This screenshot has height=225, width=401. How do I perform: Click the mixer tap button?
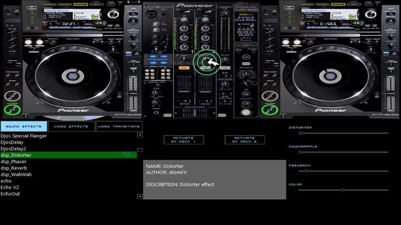click(246, 57)
